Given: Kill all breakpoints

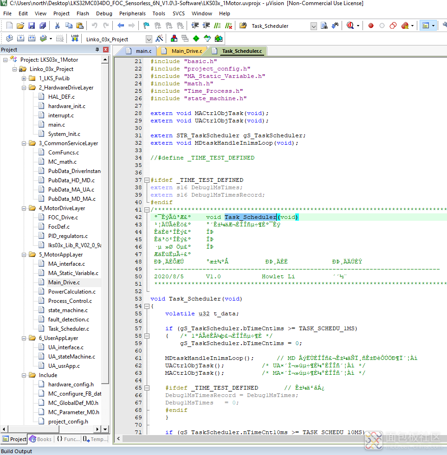Looking at the screenshot, I should [x=405, y=26].
